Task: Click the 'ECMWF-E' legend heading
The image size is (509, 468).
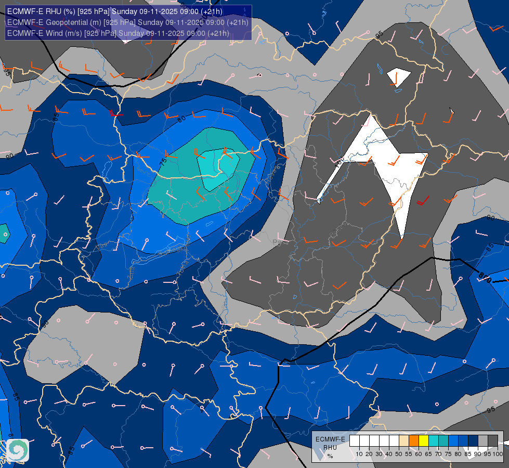Action: pos(330,439)
